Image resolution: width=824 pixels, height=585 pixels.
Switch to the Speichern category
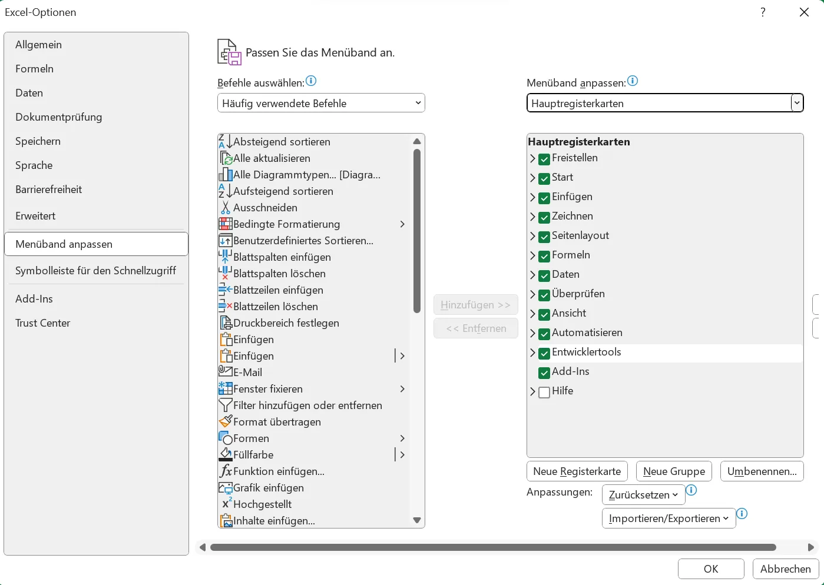click(96, 141)
